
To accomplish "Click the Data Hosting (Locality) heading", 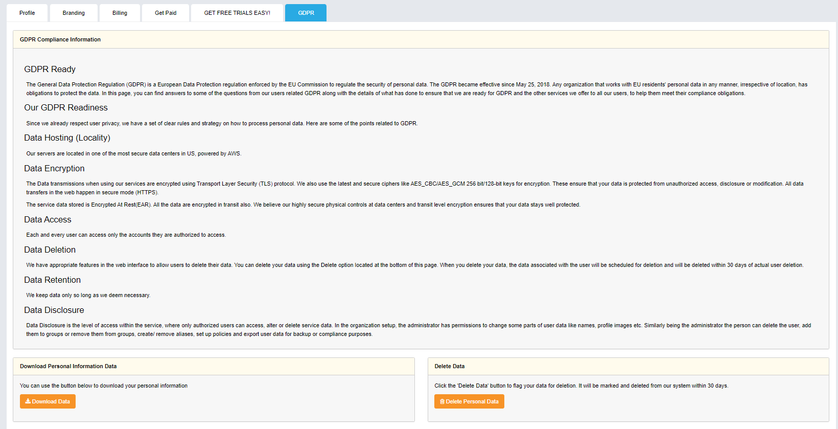I will [67, 138].
